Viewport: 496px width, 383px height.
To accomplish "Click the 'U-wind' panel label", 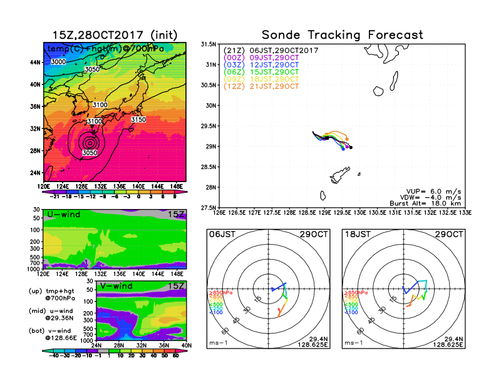I will (x=64, y=215).
